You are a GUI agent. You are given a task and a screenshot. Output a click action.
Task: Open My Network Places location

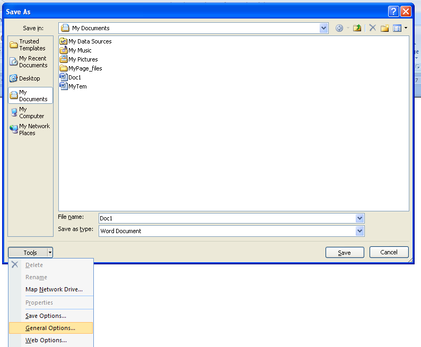pyautogui.click(x=30, y=129)
